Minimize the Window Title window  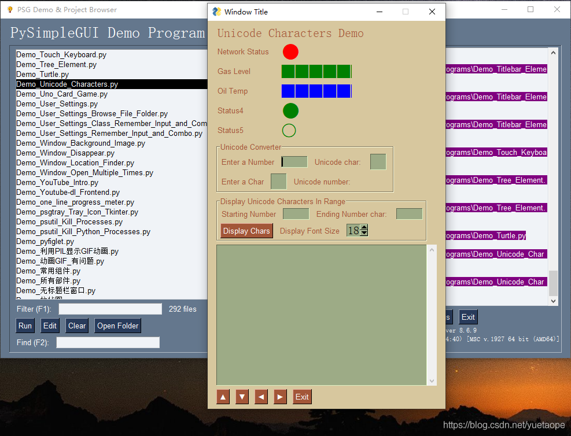[x=380, y=12]
